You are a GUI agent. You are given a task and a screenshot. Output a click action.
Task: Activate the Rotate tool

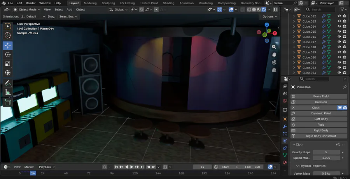(8, 55)
